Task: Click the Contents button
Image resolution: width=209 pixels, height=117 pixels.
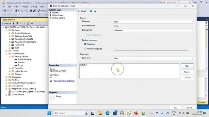Action: click(x=187, y=78)
